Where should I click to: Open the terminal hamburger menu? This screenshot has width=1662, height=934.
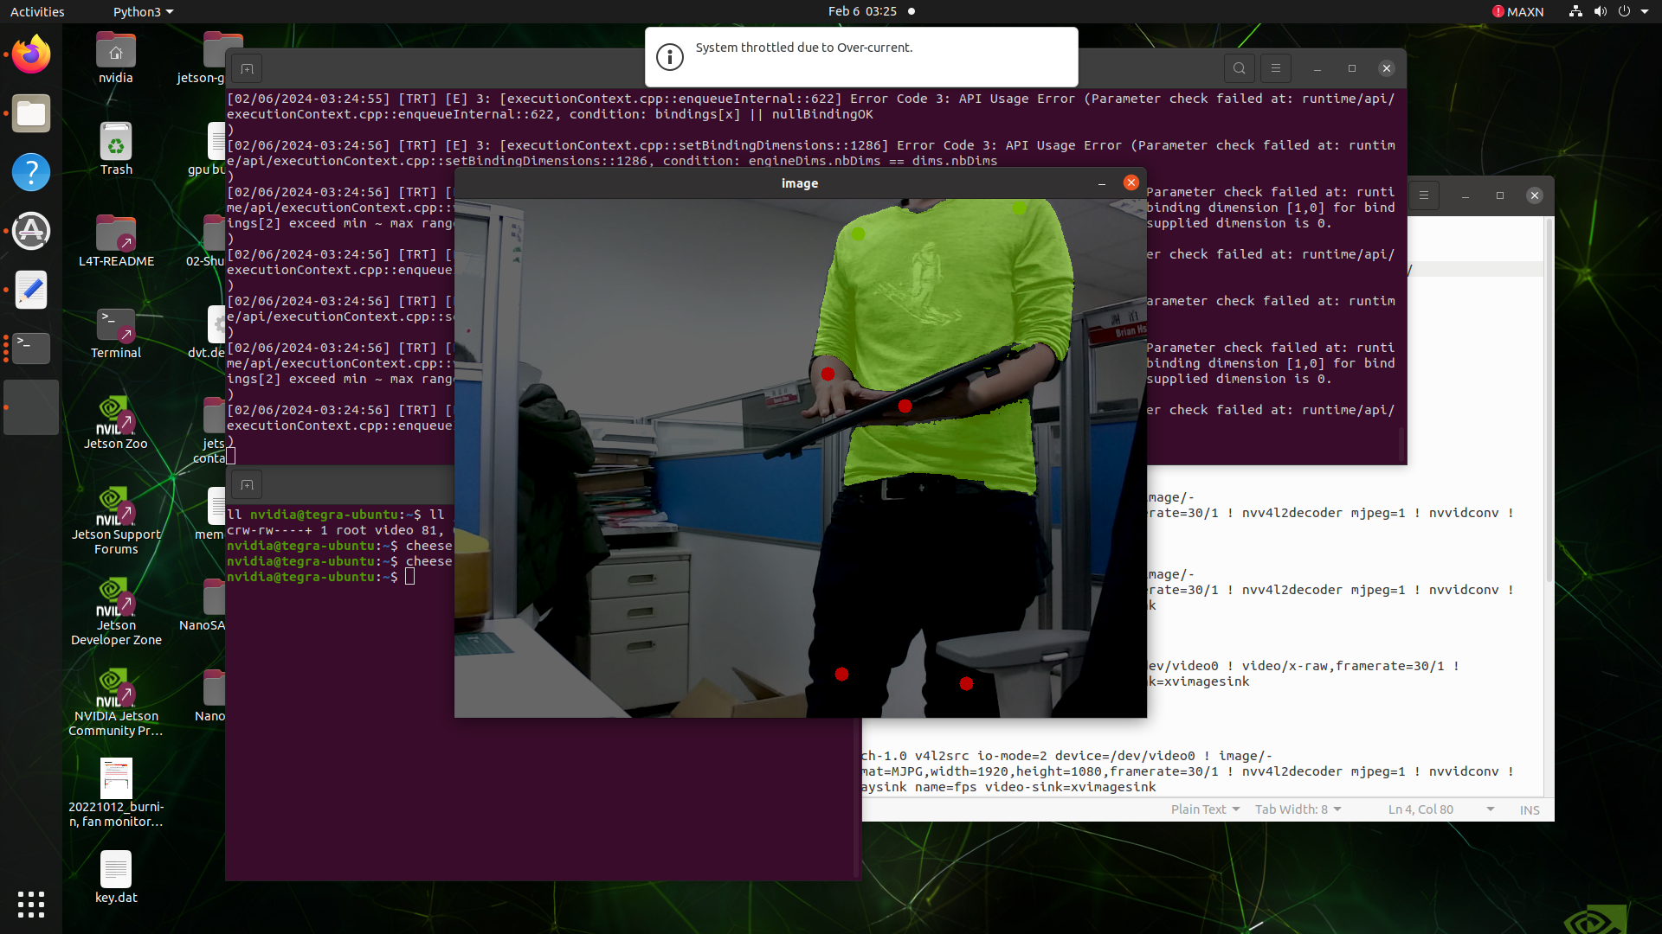(x=1275, y=68)
